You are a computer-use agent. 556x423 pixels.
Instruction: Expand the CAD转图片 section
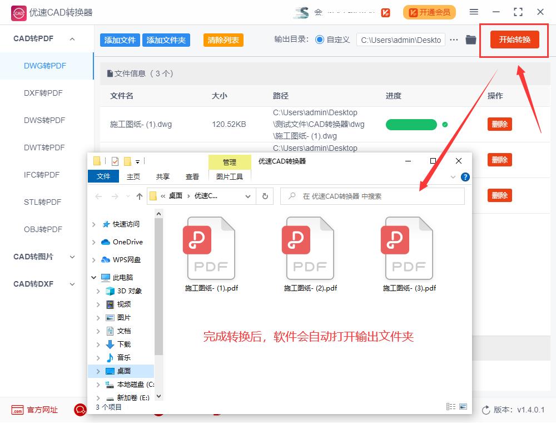(x=72, y=257)
